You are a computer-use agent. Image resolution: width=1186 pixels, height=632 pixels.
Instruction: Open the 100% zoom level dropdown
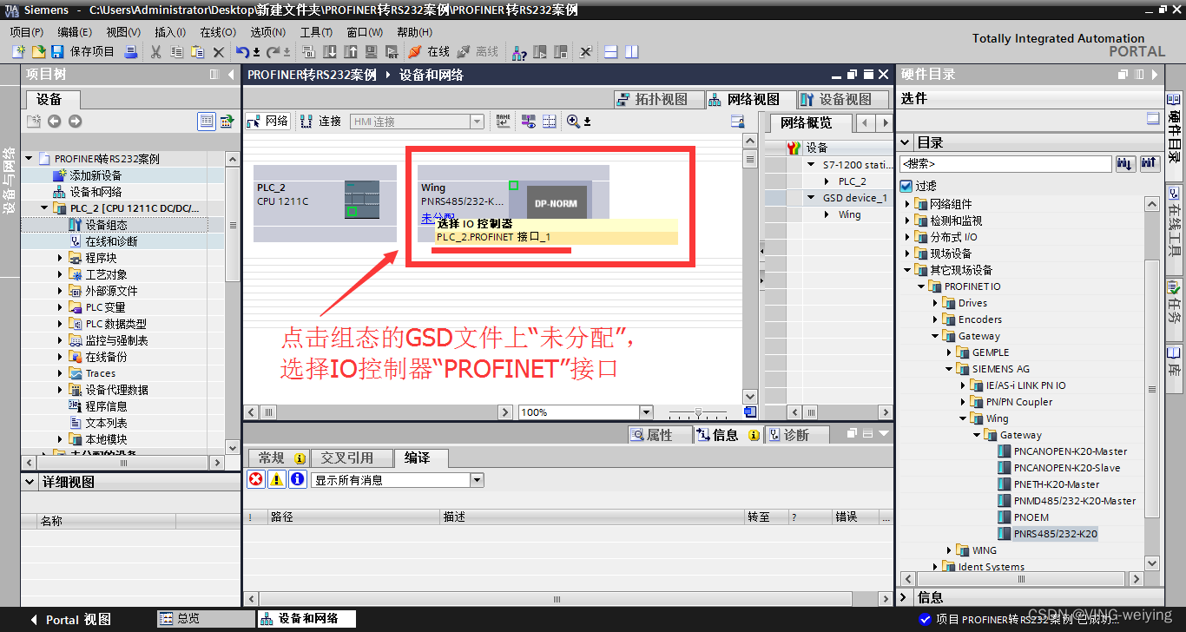[645, 411]
